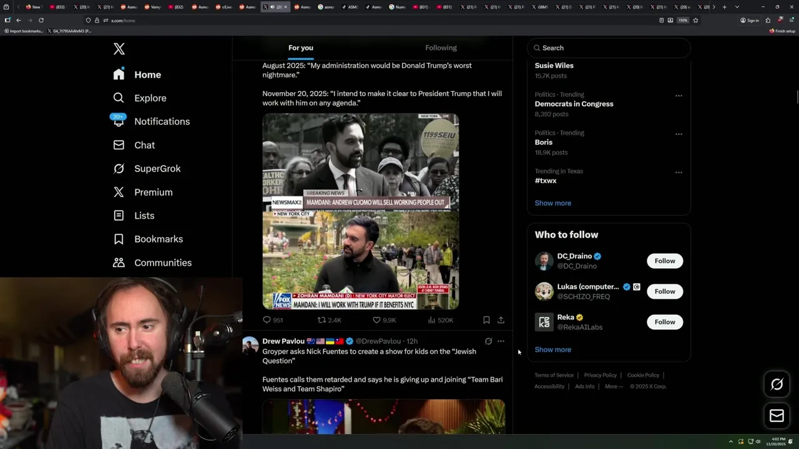
Task: Open Notifications with the 20+ badge
Action: click(151, 122)
